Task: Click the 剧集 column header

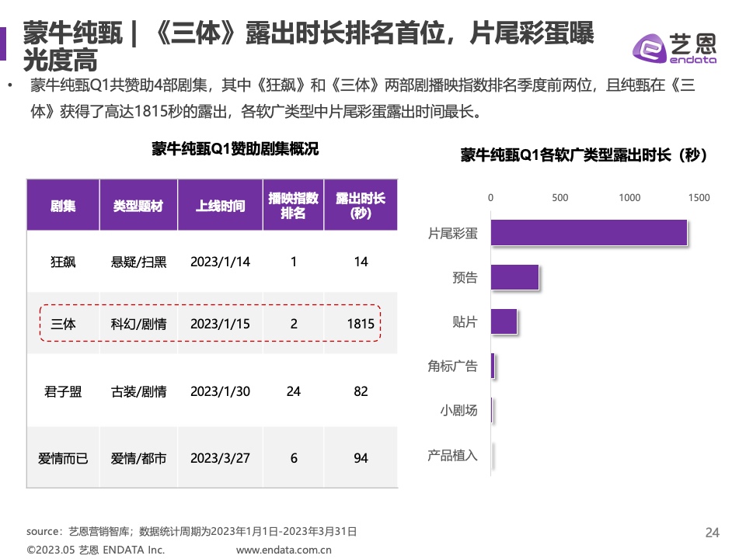Action: point(63,206)
